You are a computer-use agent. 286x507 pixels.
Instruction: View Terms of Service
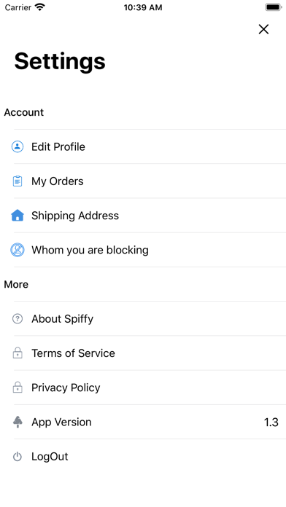[x=150, y=353]
